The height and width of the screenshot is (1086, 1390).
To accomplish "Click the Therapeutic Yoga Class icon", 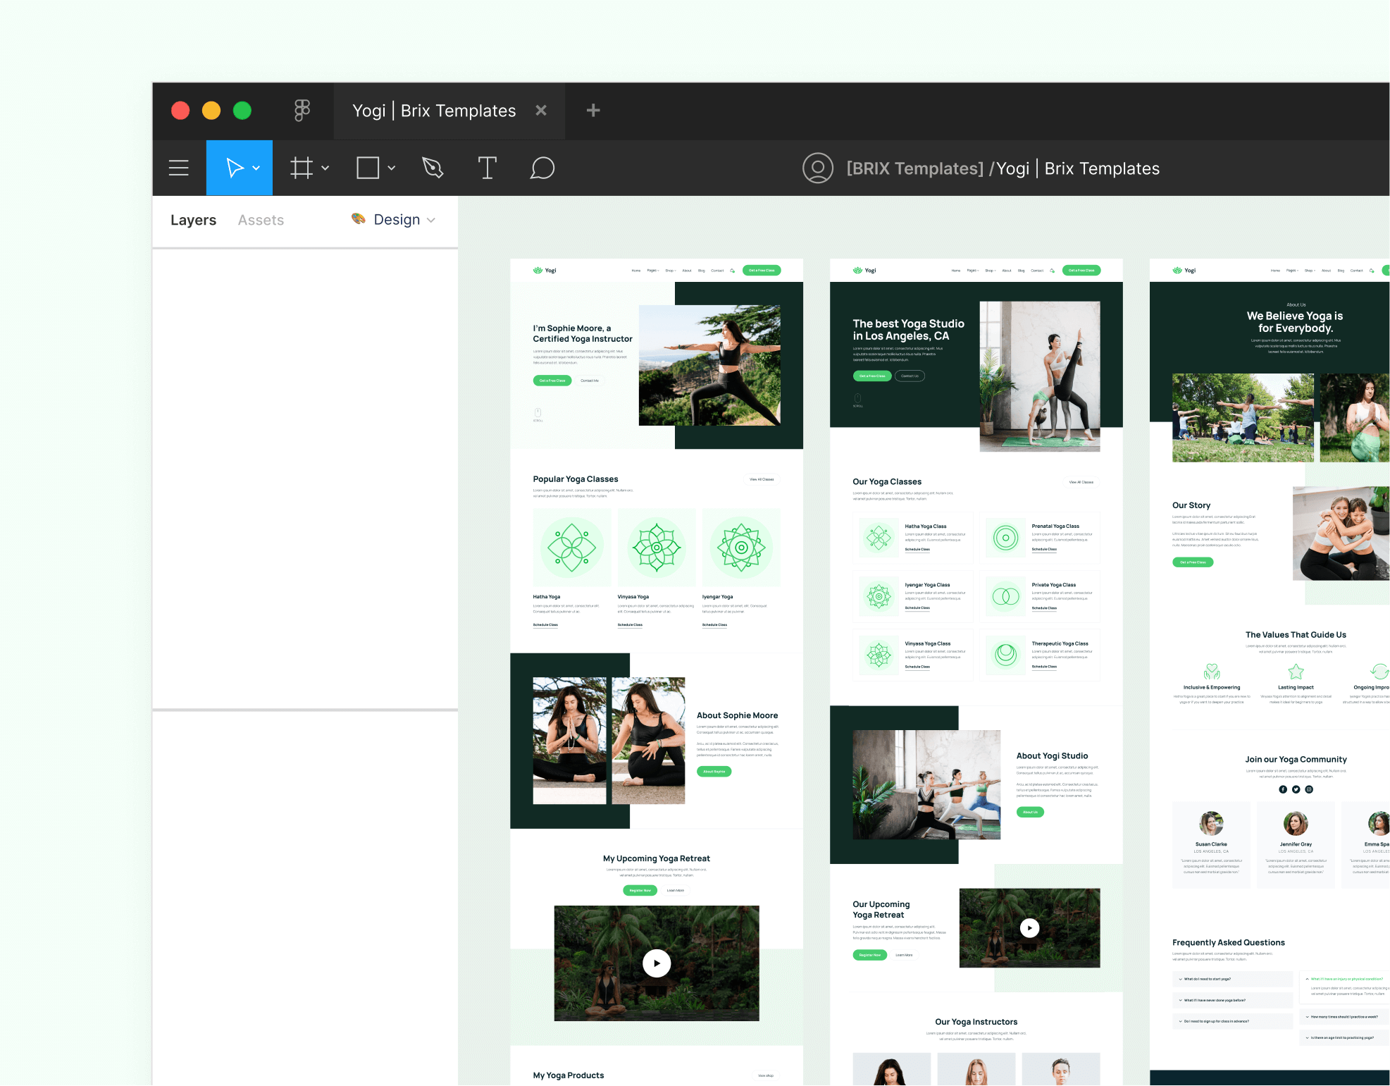I will pyautogui.click(x=1005, y=655).
